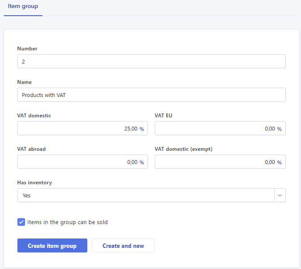Edit the VAT domestic 25,00 % field
Viewport: 301px width, 269px height.
(83, 128)
